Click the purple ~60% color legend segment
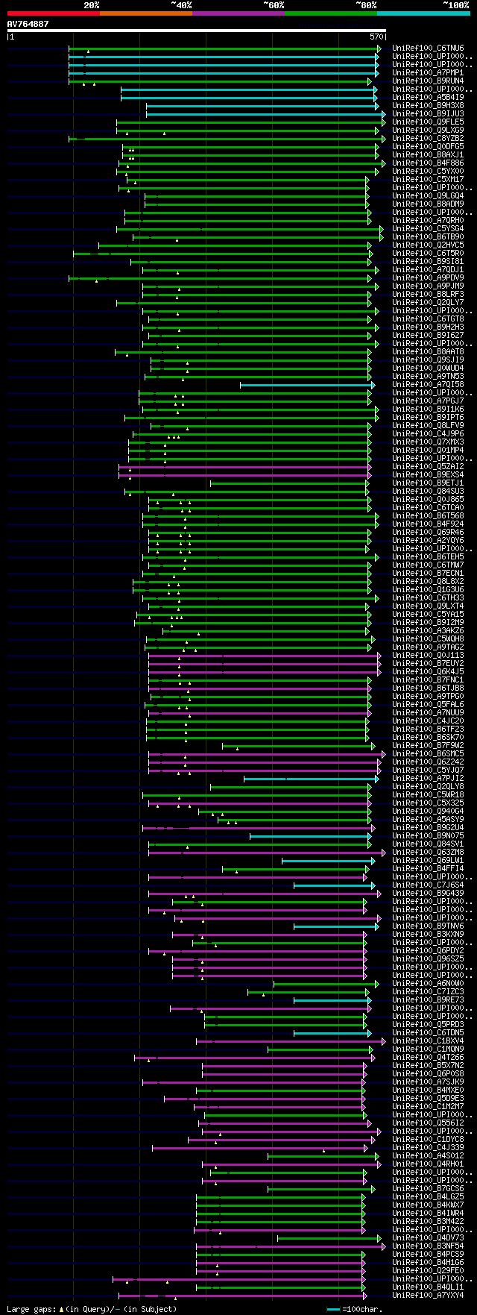 click(238, 13)
